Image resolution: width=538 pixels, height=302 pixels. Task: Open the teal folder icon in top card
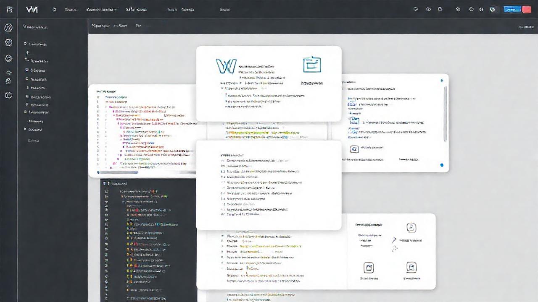coord(312,65)
